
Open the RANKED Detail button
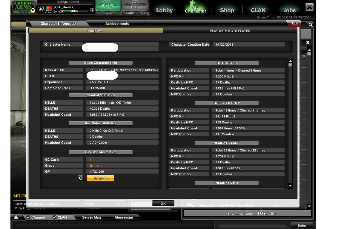tap(135, 13)
